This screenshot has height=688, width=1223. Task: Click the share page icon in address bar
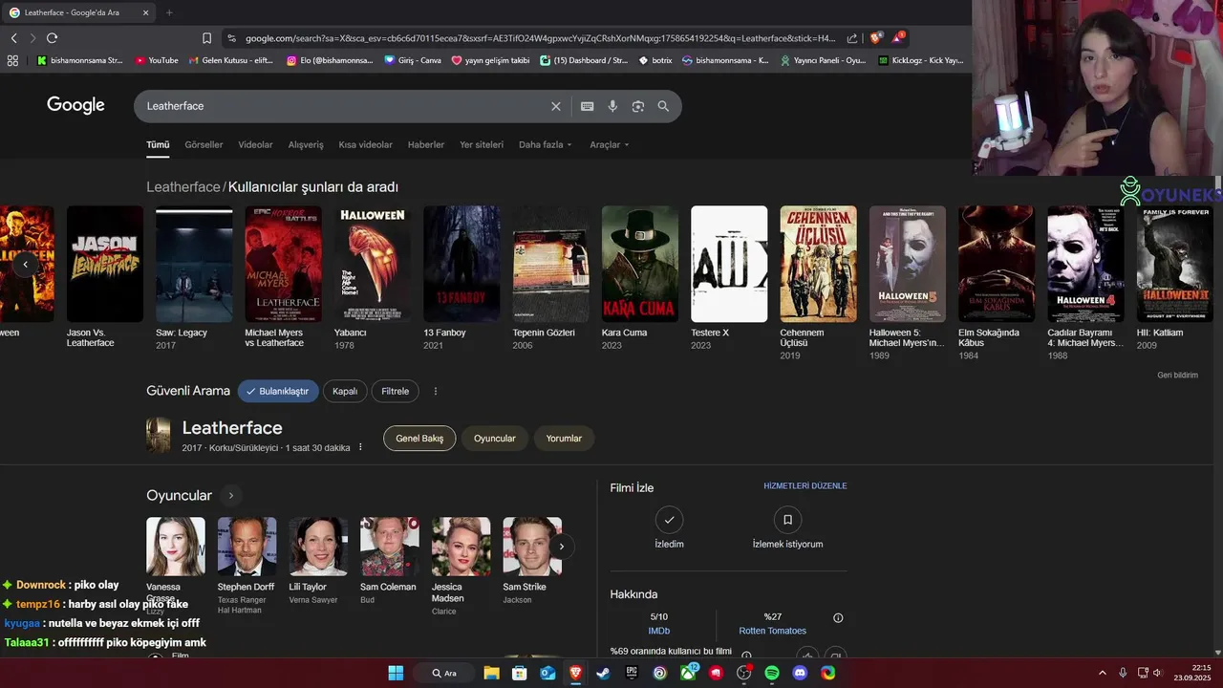pos(851,38)
